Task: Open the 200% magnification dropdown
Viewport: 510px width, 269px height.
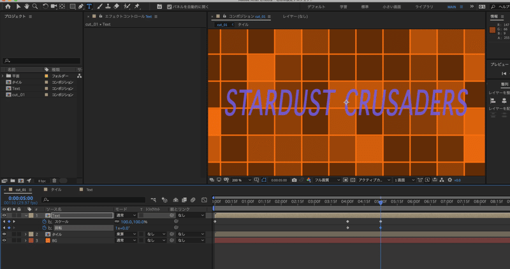Action: point(242,180)
